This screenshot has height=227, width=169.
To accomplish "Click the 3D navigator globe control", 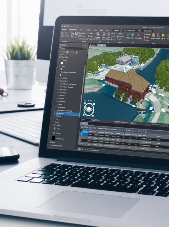I will click(89, 109).
